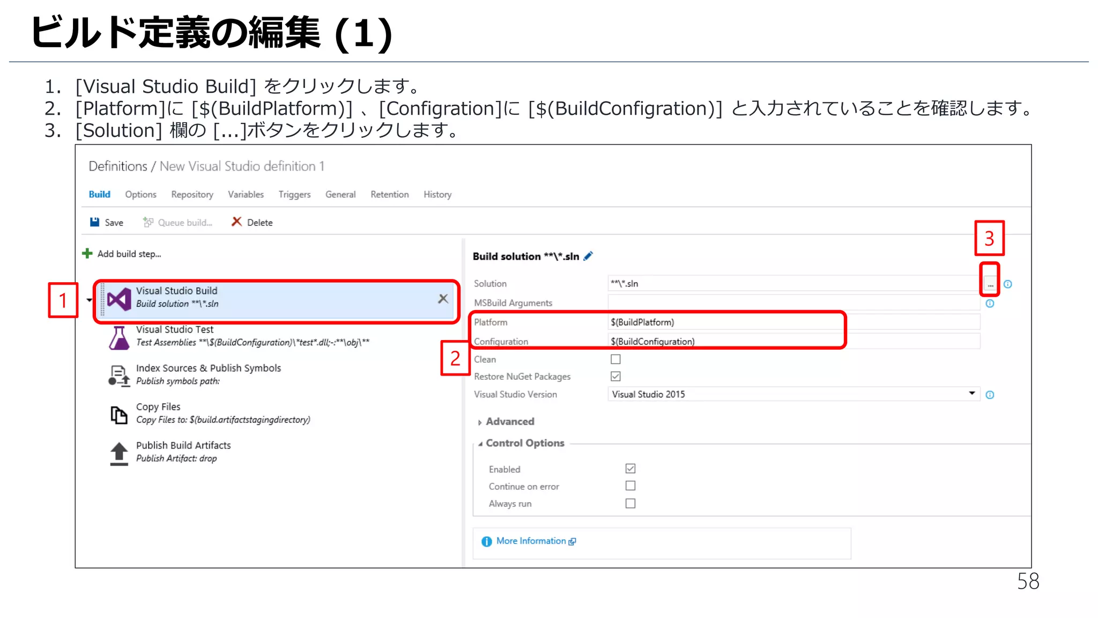Click Add build step... link
This screenshot has height=618, width=1098.
129,254
